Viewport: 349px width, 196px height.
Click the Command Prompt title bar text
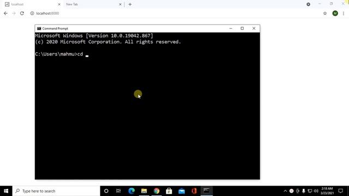coord(55,28)
